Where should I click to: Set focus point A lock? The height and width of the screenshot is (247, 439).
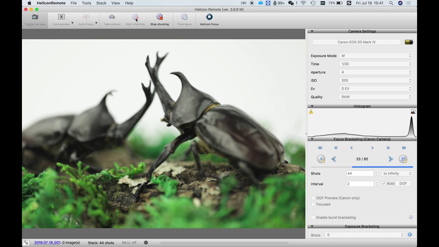pos(321,159)
